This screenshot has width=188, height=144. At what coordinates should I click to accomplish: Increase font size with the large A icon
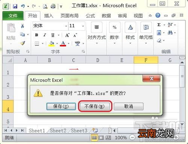click(67, 35)
